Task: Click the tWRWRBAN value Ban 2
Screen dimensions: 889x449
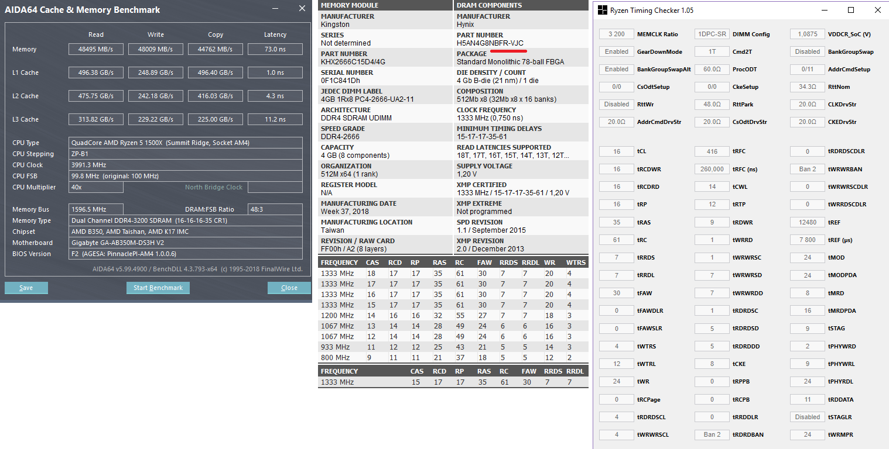Action: 808,169
